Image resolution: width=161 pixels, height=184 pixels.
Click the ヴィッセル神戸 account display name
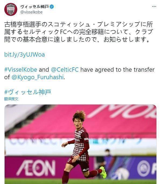coord(34,7)
